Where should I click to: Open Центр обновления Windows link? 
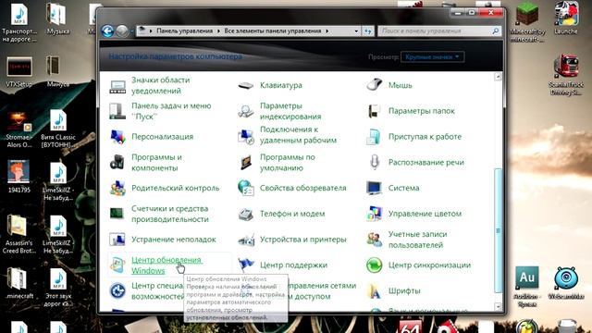166,265
